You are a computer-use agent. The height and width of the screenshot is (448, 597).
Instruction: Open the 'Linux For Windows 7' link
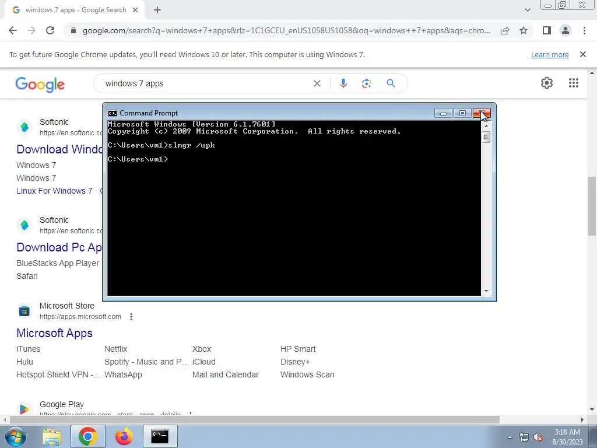tap(54, 191)
